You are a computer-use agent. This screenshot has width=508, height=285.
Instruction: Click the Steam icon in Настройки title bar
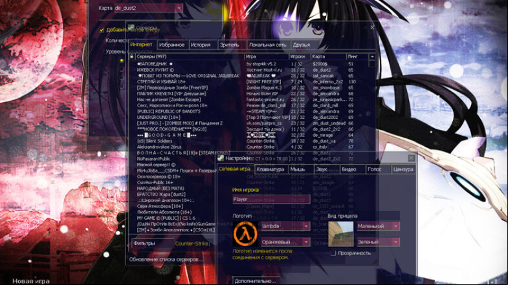click(221, 158)
